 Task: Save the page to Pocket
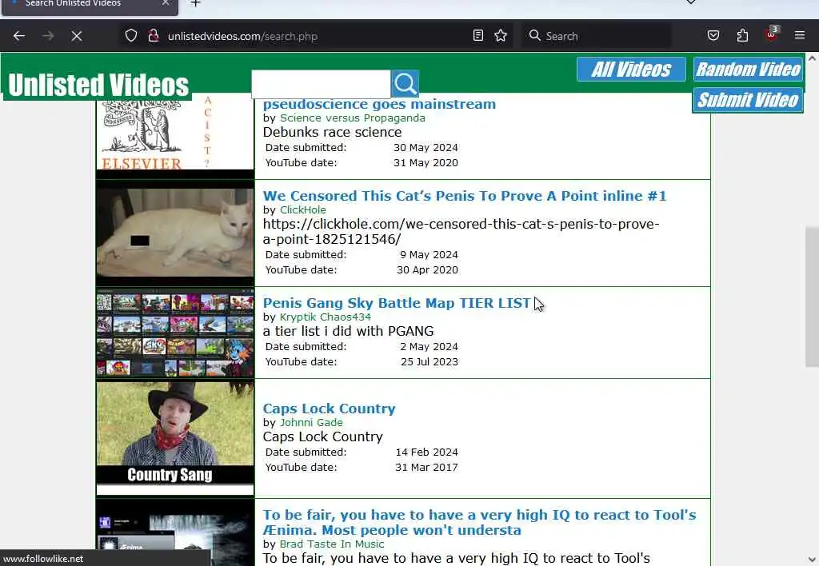coord(713,35)
